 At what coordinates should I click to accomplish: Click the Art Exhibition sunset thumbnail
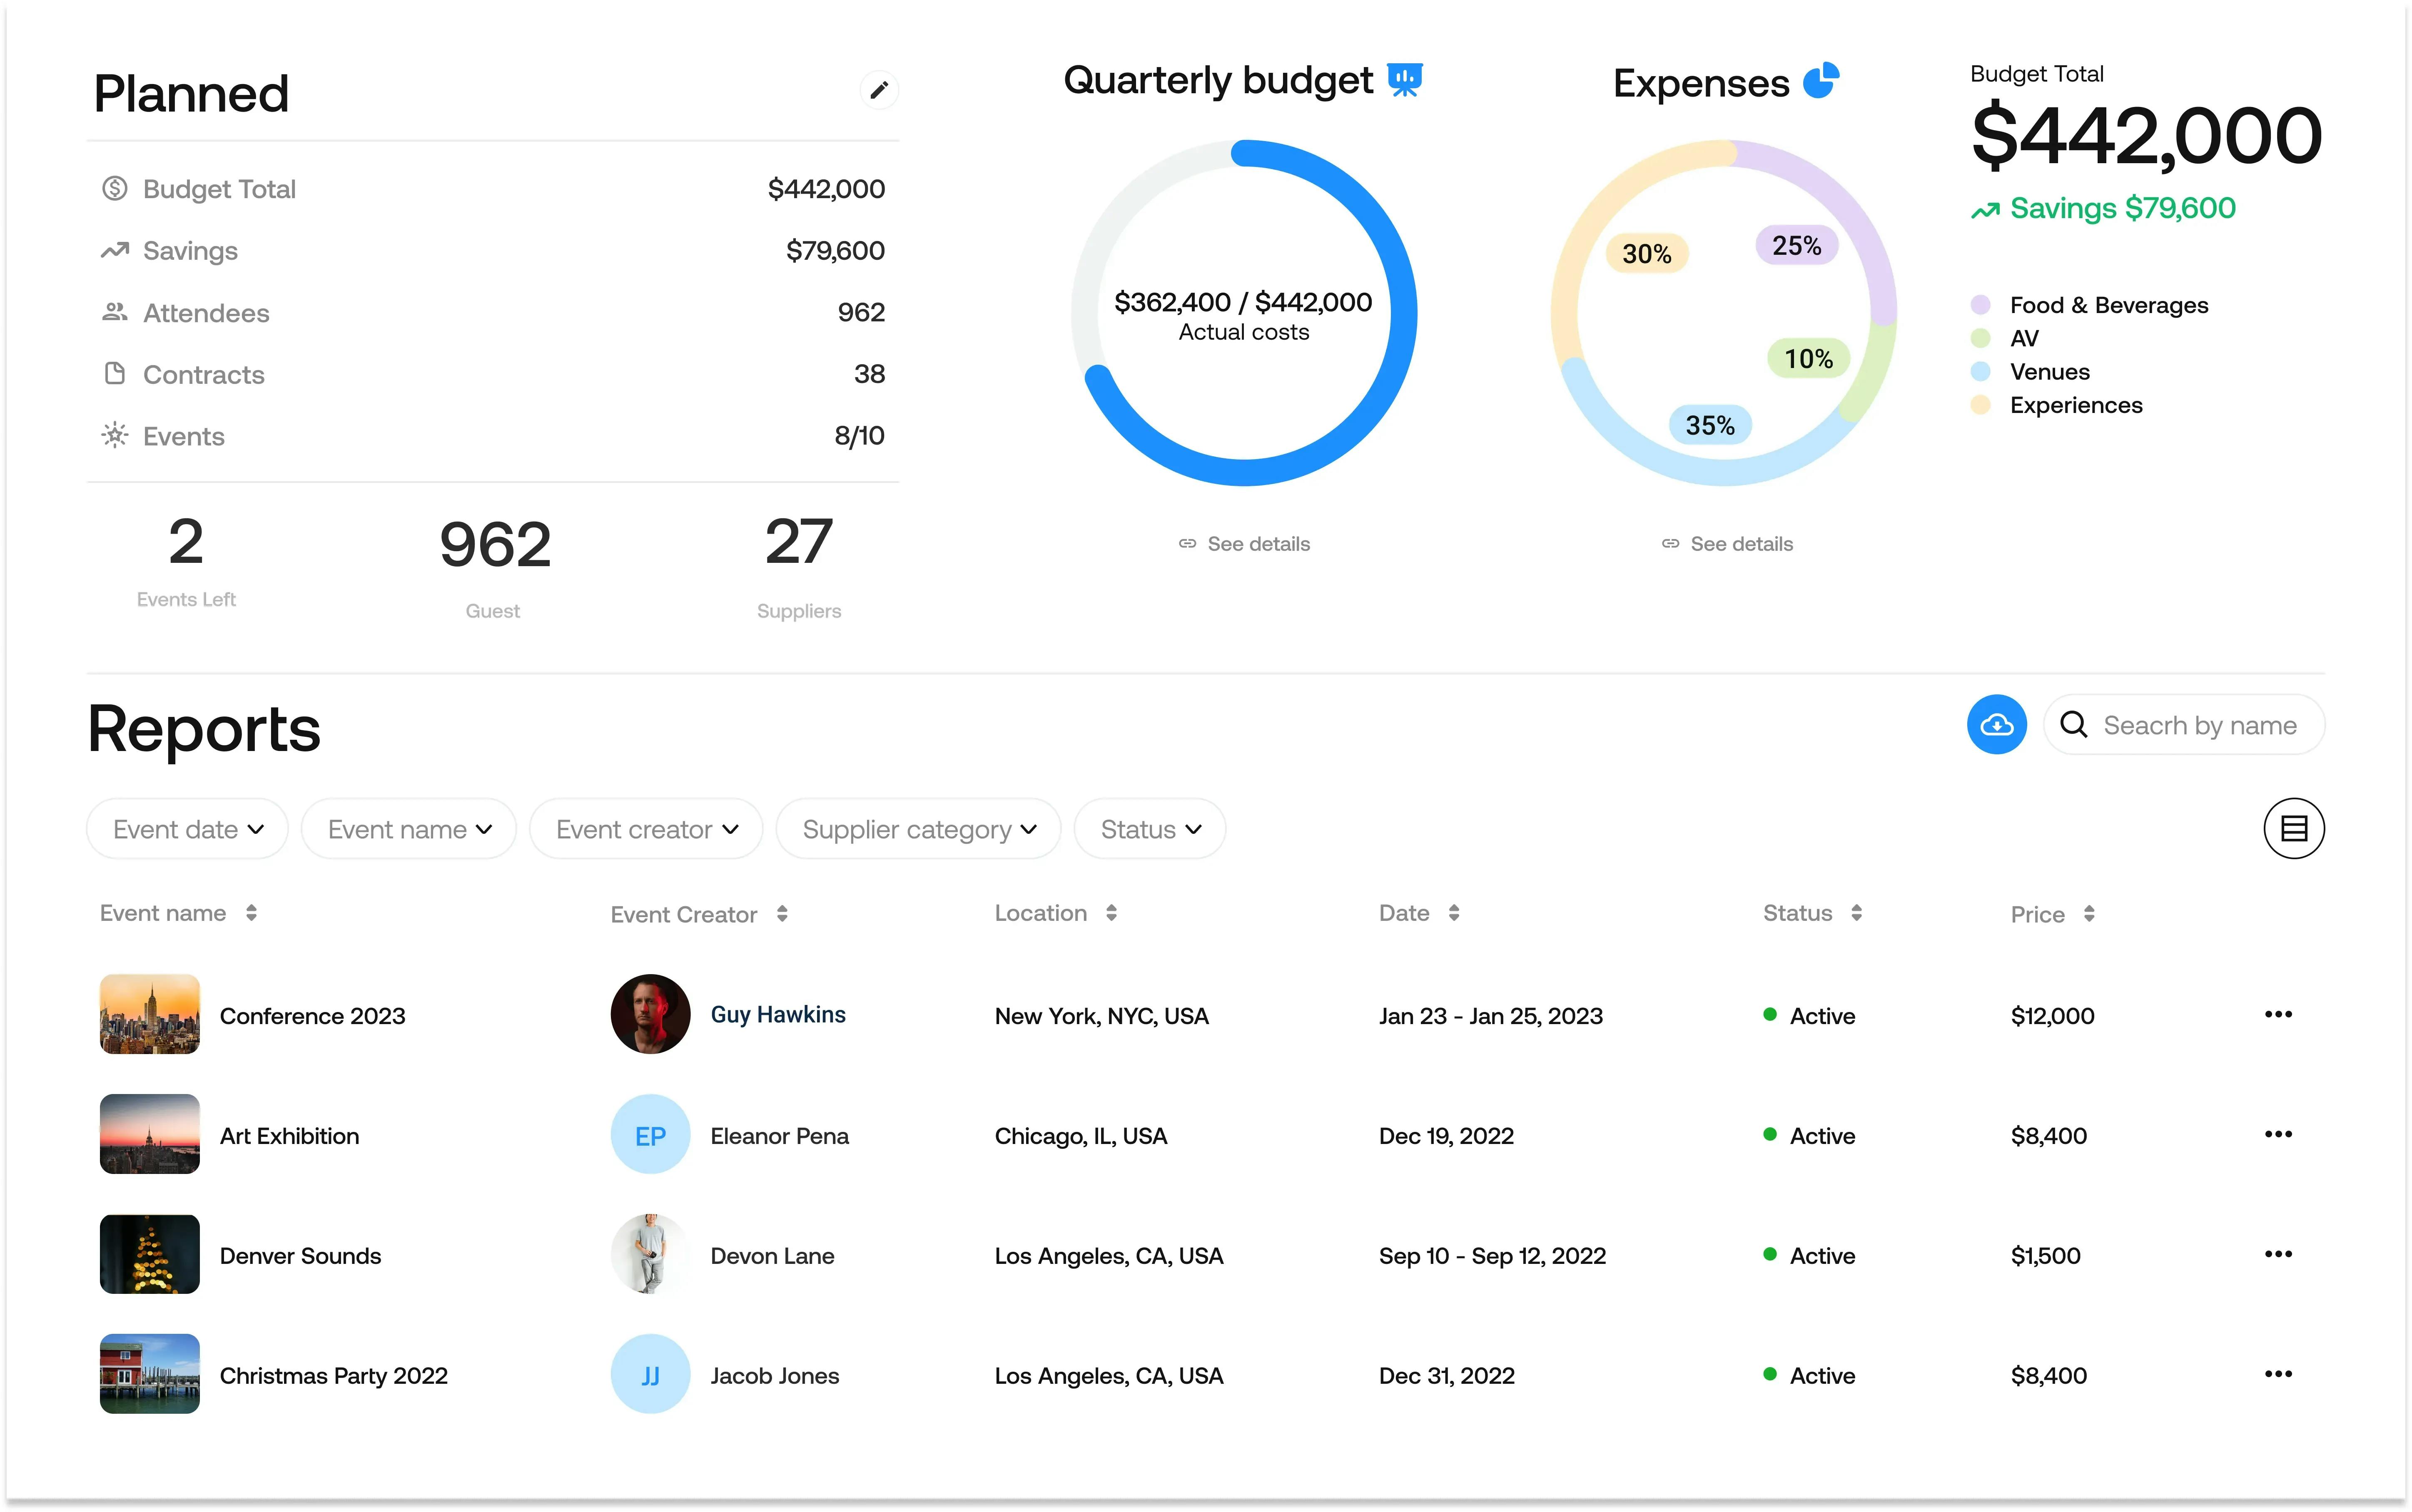150,1134
